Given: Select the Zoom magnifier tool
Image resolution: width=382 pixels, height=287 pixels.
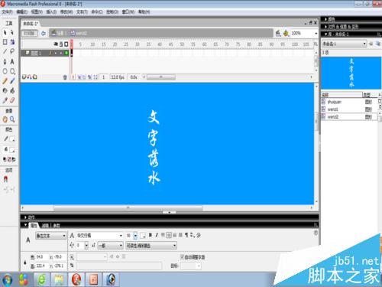Looking at the screenshot, I should (12, 119).
